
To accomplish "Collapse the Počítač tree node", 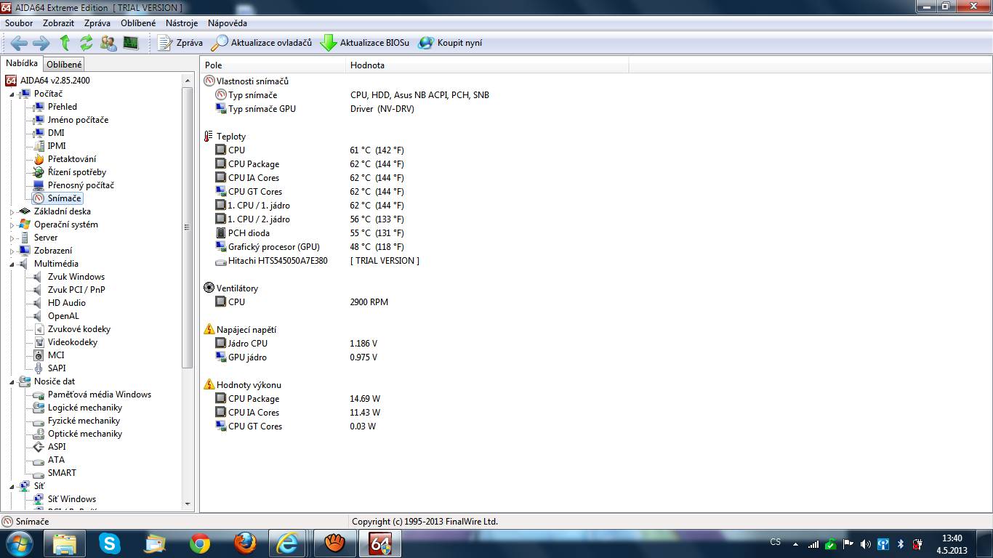I will 12,94.
